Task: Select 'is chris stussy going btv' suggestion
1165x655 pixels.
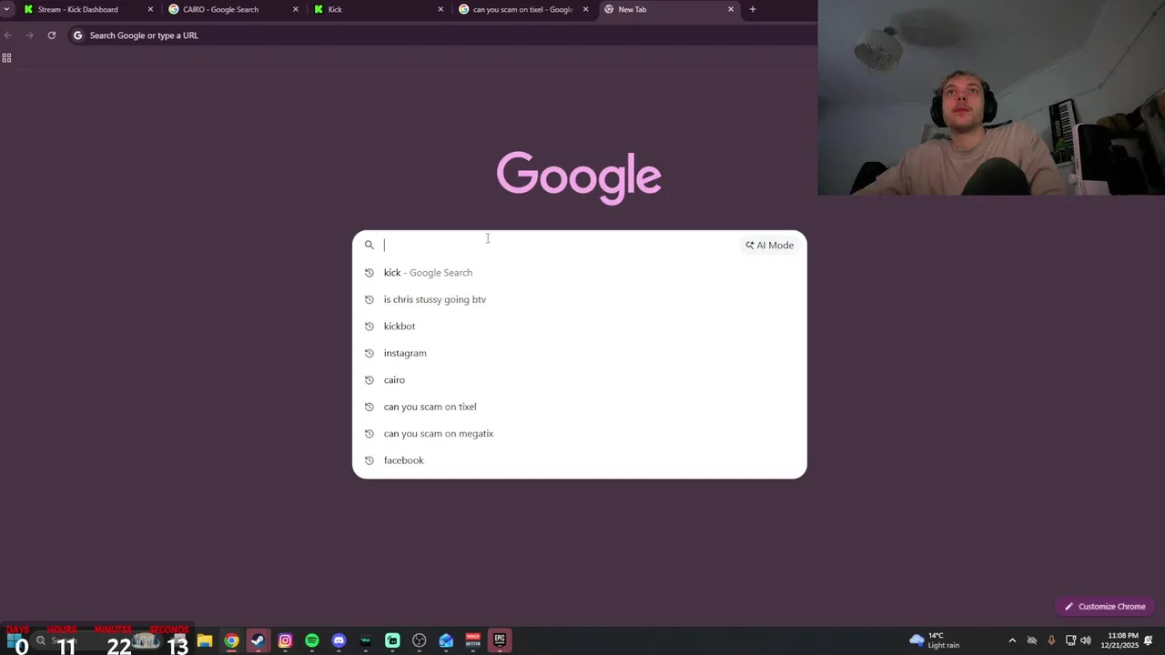Action: 579,299
